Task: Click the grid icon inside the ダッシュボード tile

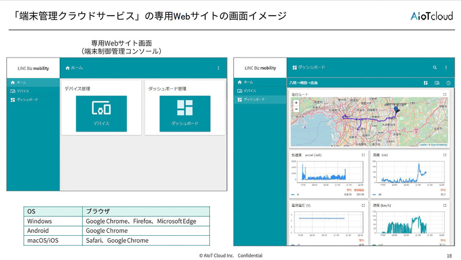Action: pos(185,108)
